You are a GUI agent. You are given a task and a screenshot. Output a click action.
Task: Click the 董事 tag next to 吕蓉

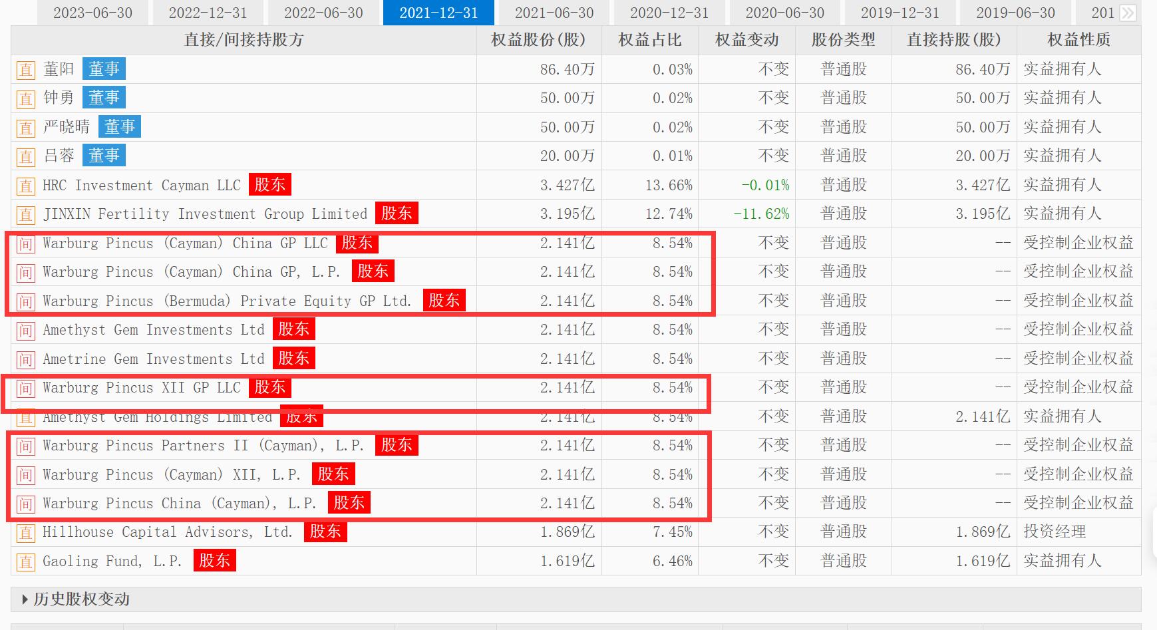pyautogui.click(x=104, y=156)
